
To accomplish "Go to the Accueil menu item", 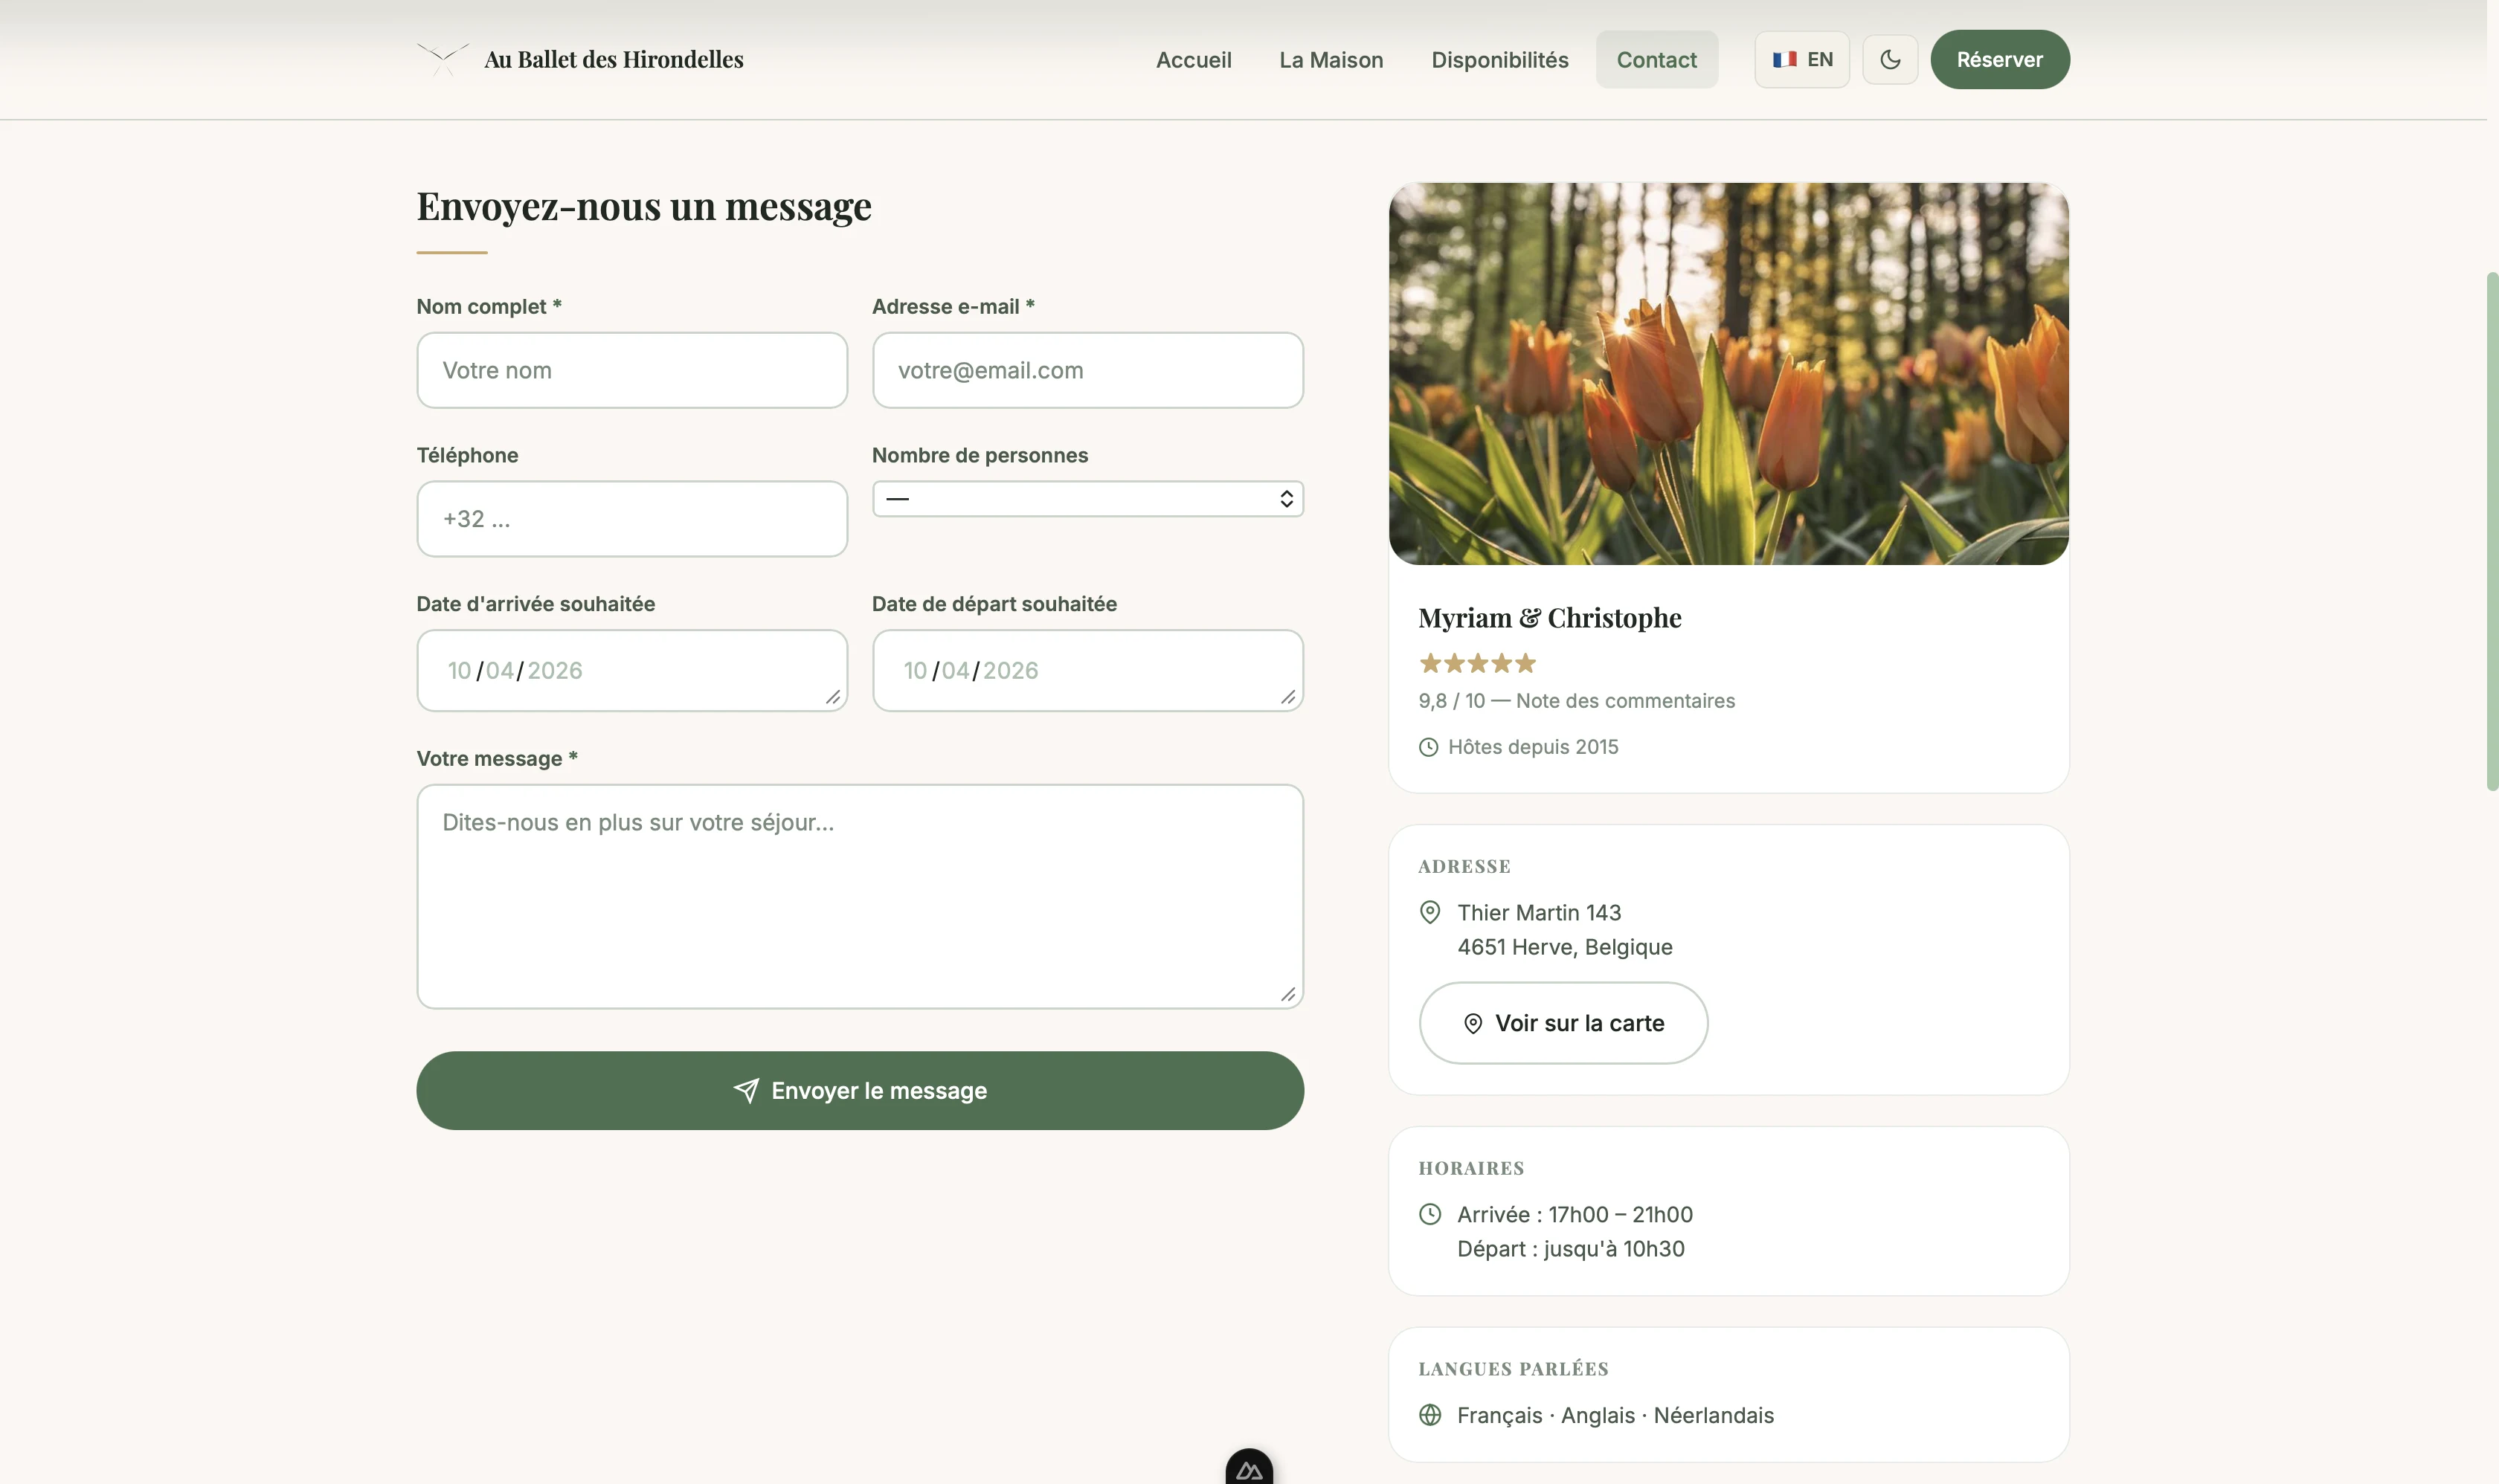I will (1194, 60).
